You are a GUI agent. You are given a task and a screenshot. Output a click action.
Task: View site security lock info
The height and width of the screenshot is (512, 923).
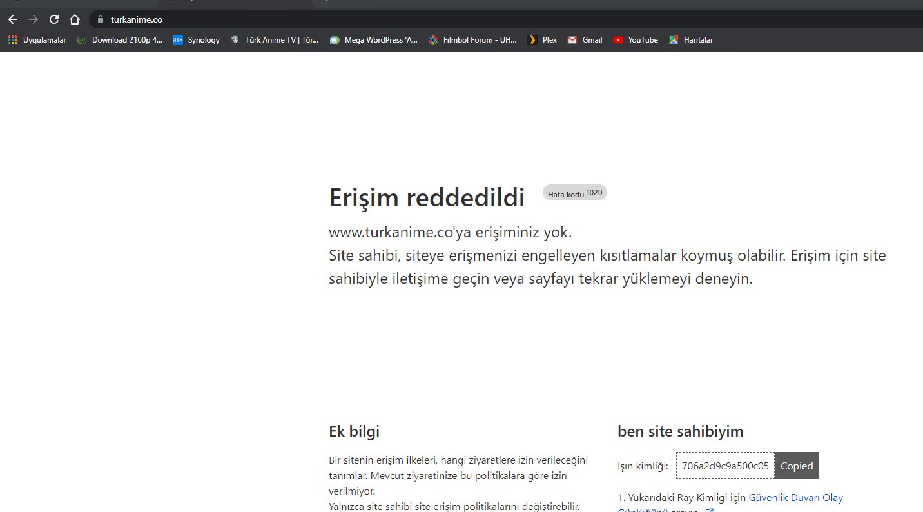[100, 19]
